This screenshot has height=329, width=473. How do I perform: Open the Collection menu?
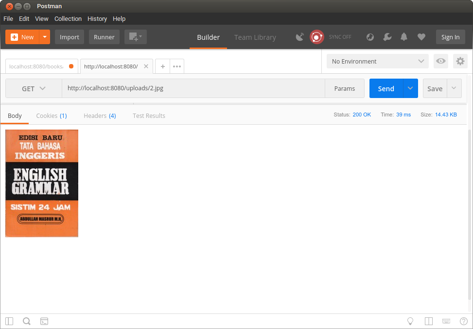tap(68, 18)
